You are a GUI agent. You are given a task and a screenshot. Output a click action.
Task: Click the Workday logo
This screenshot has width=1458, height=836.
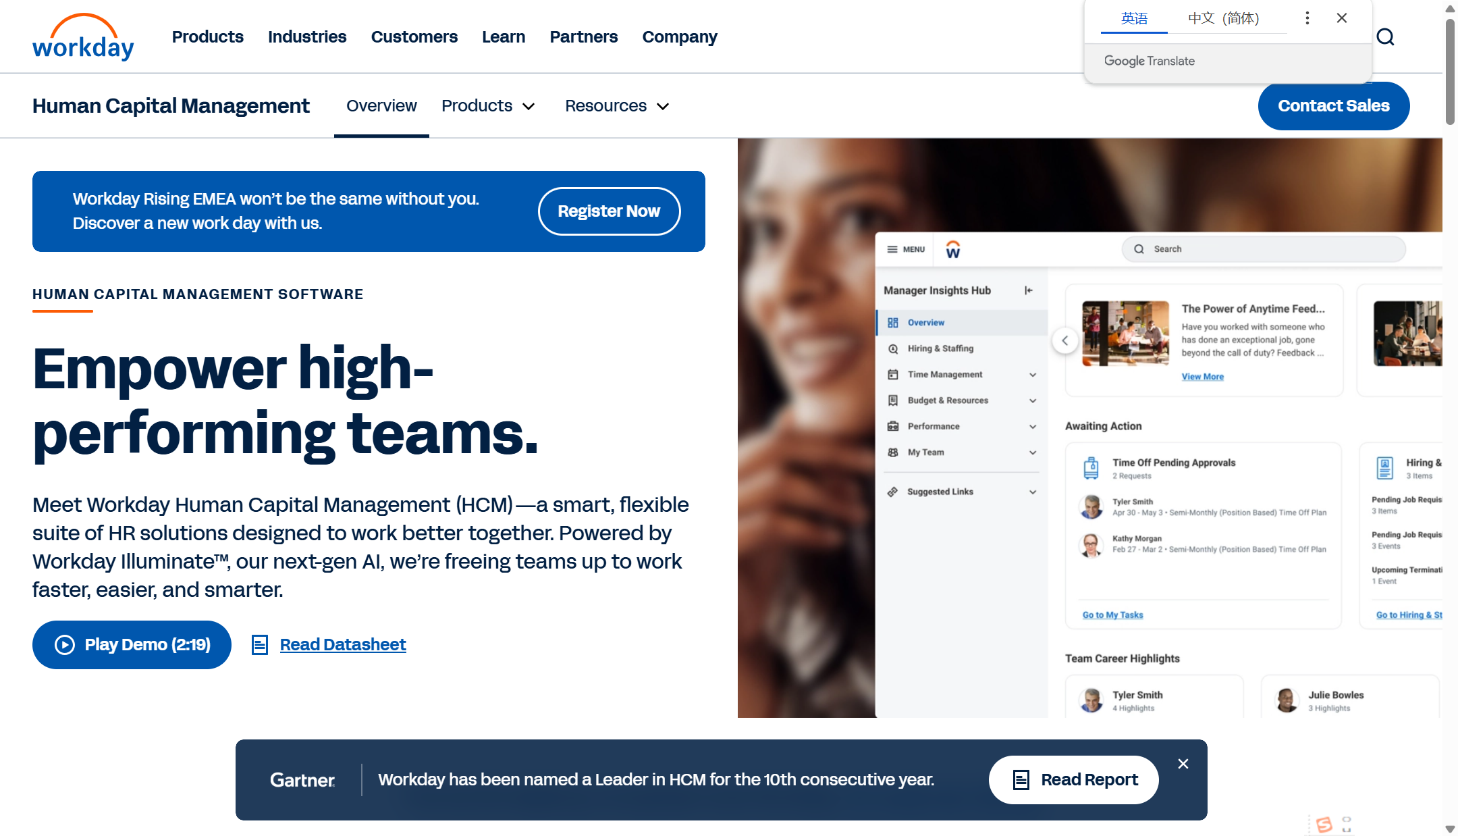[x=83, y=37]
